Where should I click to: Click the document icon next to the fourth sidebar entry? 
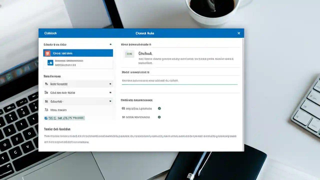coord(46,110)
